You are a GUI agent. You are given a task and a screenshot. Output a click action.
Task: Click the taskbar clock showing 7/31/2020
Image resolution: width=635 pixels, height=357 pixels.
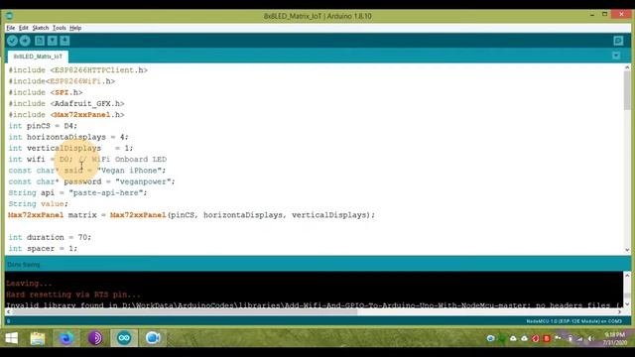[615, 338]
